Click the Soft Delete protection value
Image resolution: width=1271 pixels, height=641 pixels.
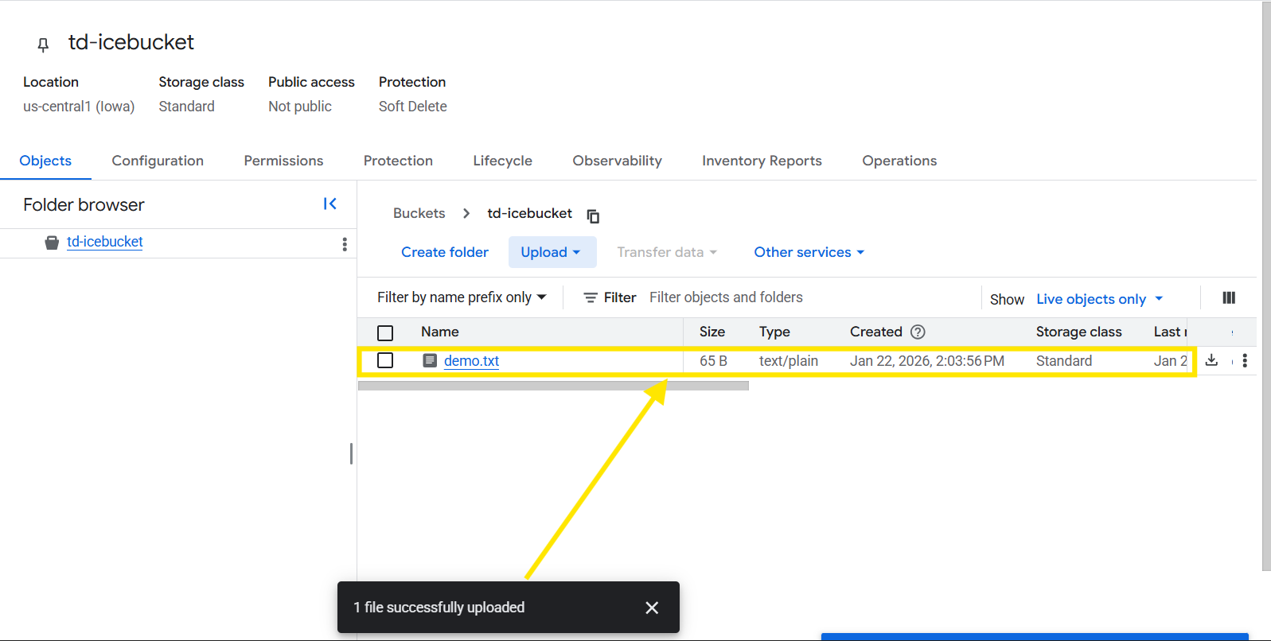point(412,107)
